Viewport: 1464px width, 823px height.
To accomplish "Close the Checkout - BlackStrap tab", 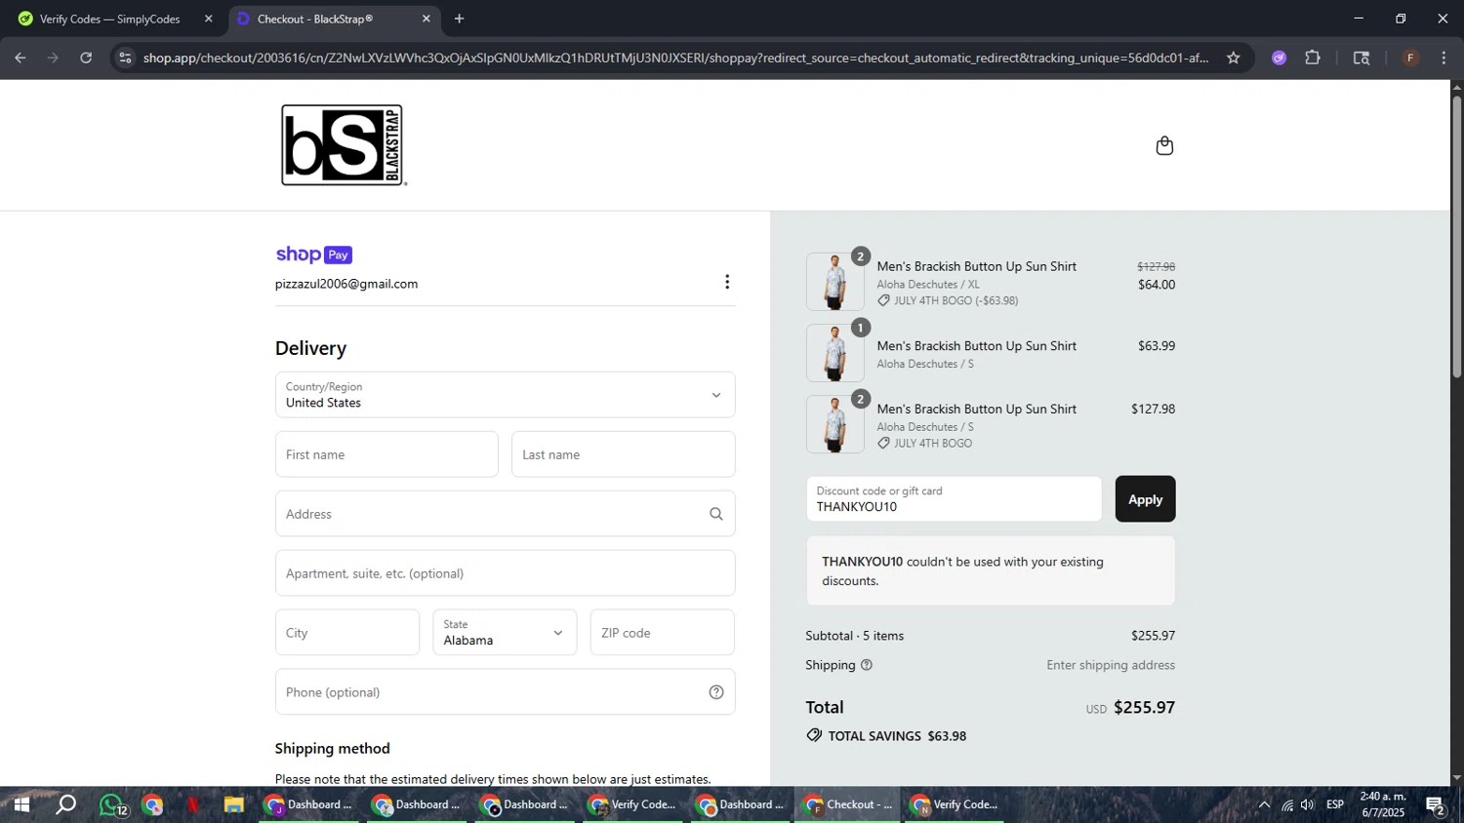I will coord(426,19).
